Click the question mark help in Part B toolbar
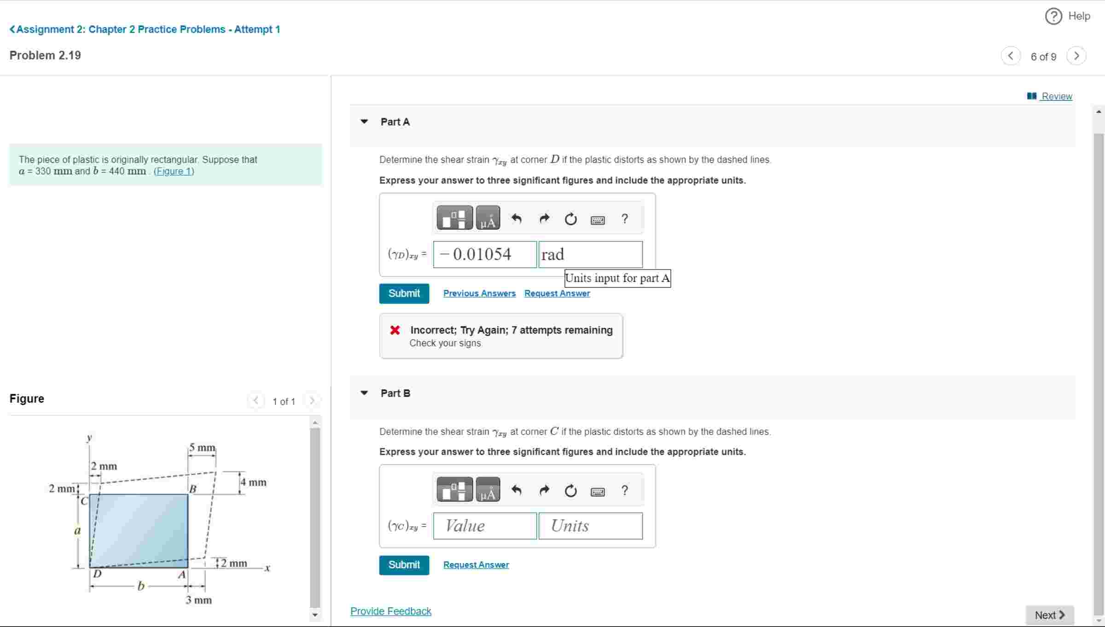This screenshot has width=1105, height=627. click(x=624, y=490)
